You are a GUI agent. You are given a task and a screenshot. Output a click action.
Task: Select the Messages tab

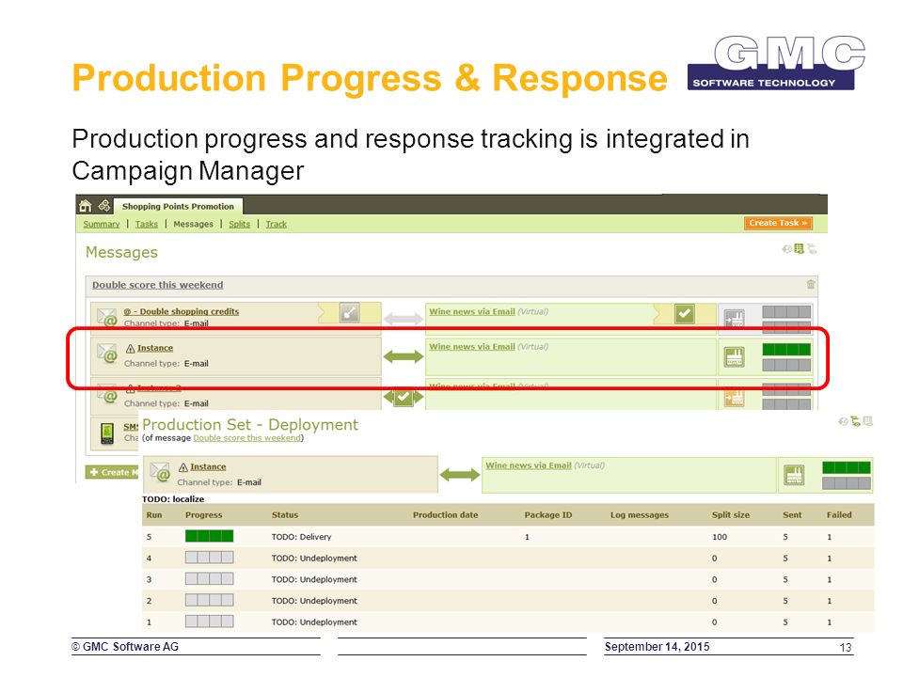click(x=193, y=224)
